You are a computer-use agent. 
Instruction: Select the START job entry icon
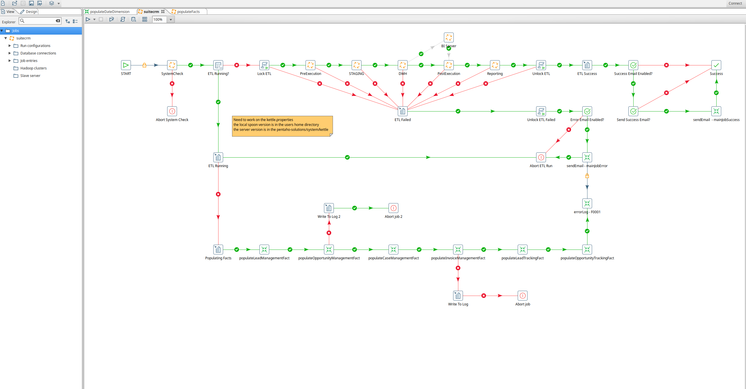point(126,65)
